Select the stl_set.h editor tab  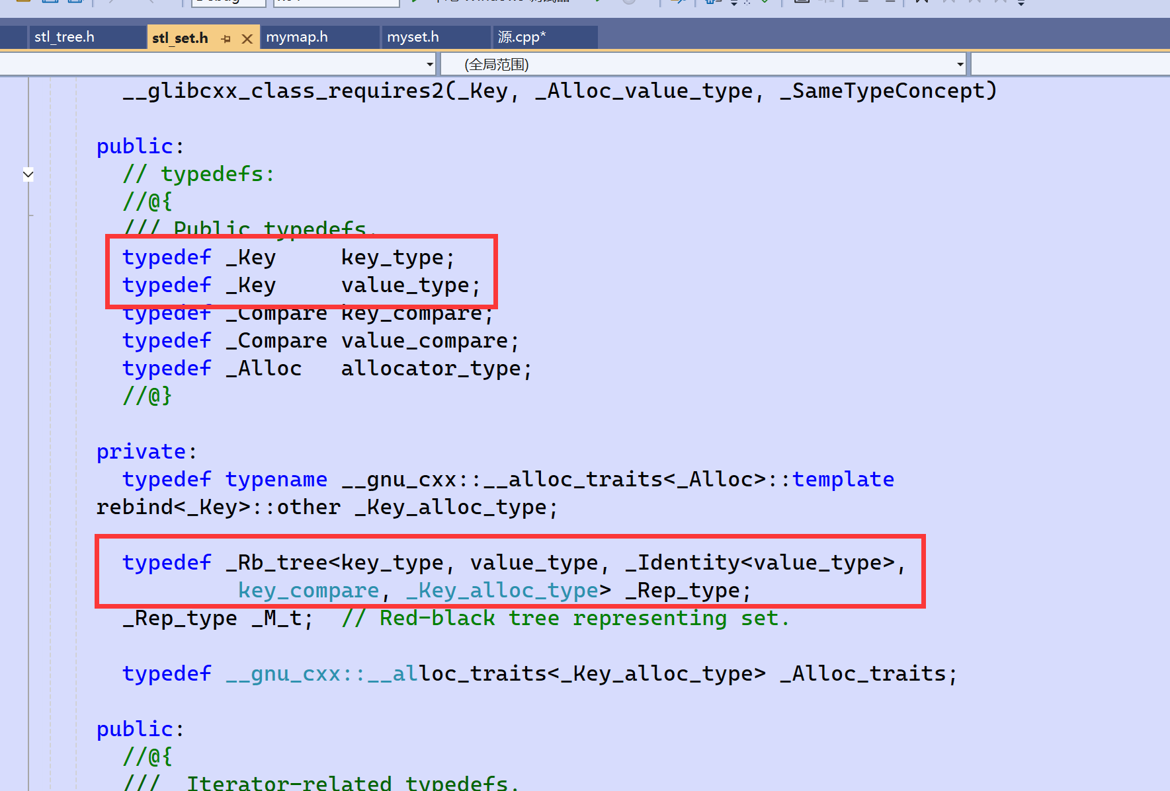click(x=180, y=38)
